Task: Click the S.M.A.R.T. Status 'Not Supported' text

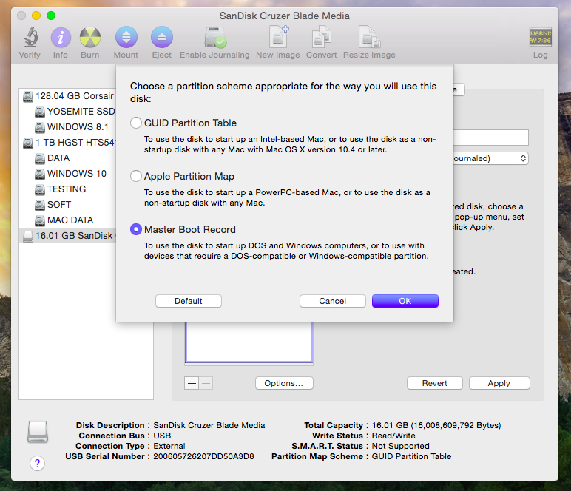Action: (x=401, y=446)
